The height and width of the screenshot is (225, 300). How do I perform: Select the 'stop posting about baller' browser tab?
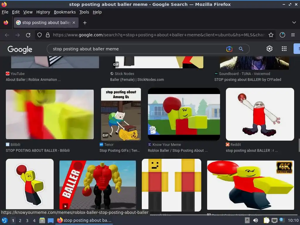46,23
